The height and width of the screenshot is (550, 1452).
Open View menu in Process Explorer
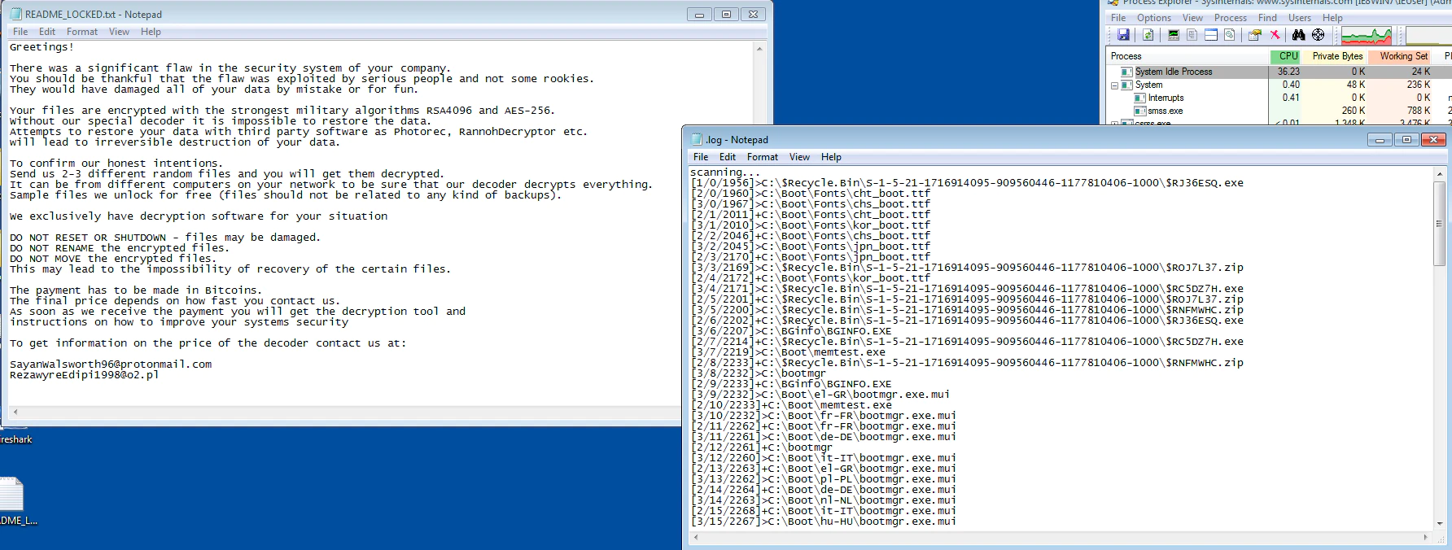pyautogui.click(x=1192, y=18)
